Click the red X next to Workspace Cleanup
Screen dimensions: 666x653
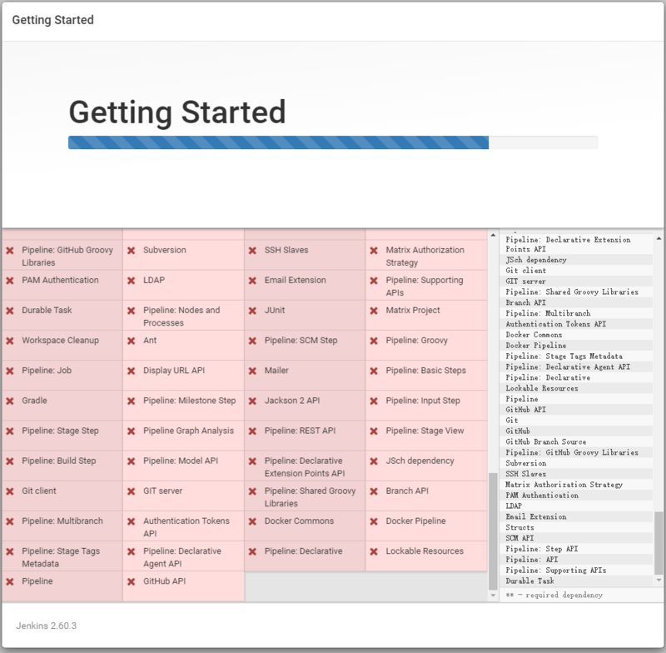(11, 341)
